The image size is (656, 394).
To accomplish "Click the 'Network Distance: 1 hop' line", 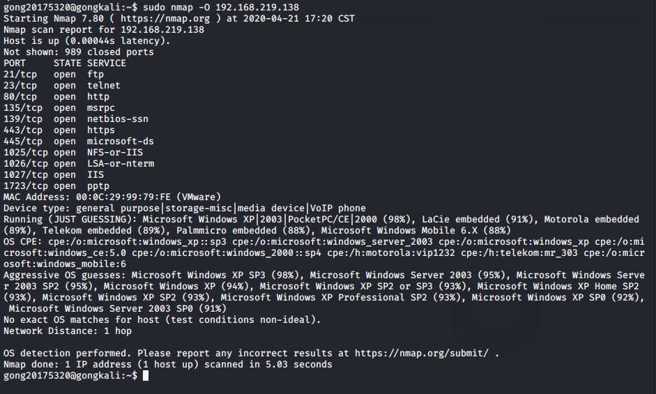I will click(x=67, y=331).
